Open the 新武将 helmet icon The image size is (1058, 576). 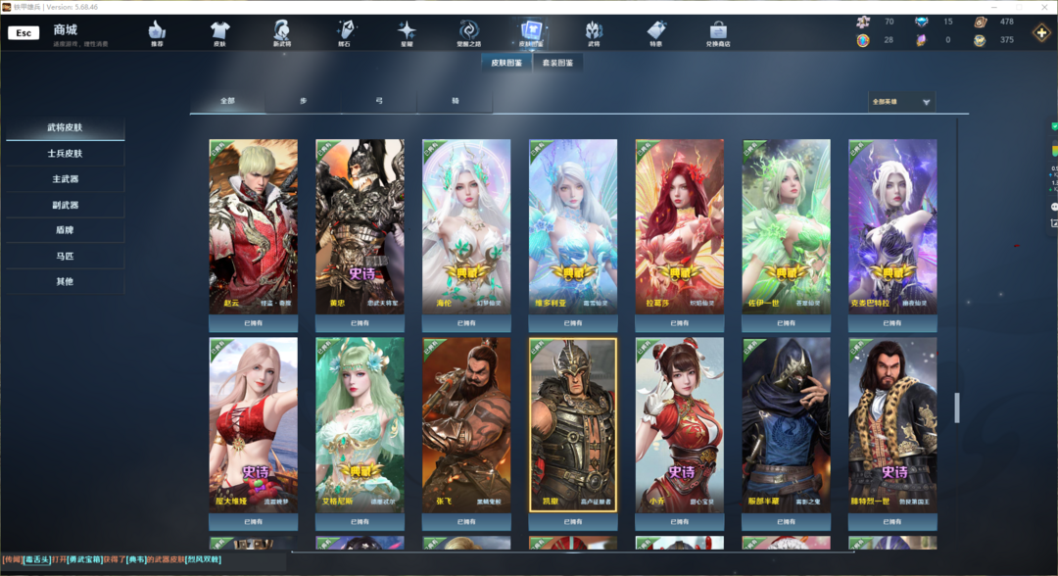(x=281, y=33)
